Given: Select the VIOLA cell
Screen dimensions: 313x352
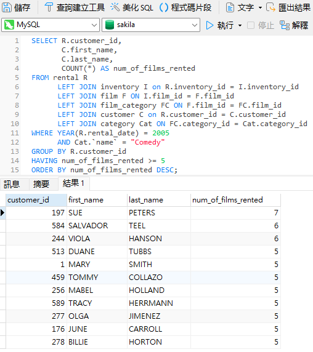Looking at the screenshot, I should (x=97, y=239).
